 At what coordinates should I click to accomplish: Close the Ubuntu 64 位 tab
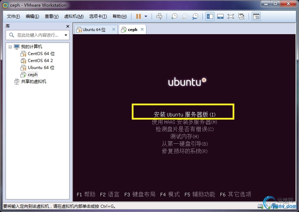(114, 29)
